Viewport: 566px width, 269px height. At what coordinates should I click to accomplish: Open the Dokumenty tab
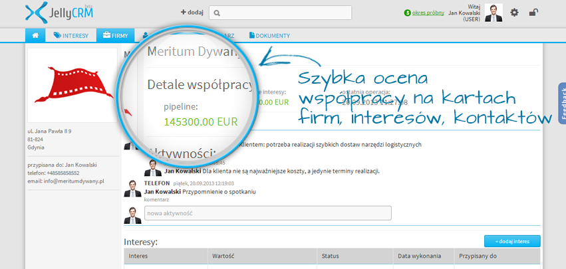click(x=271, y=35)
